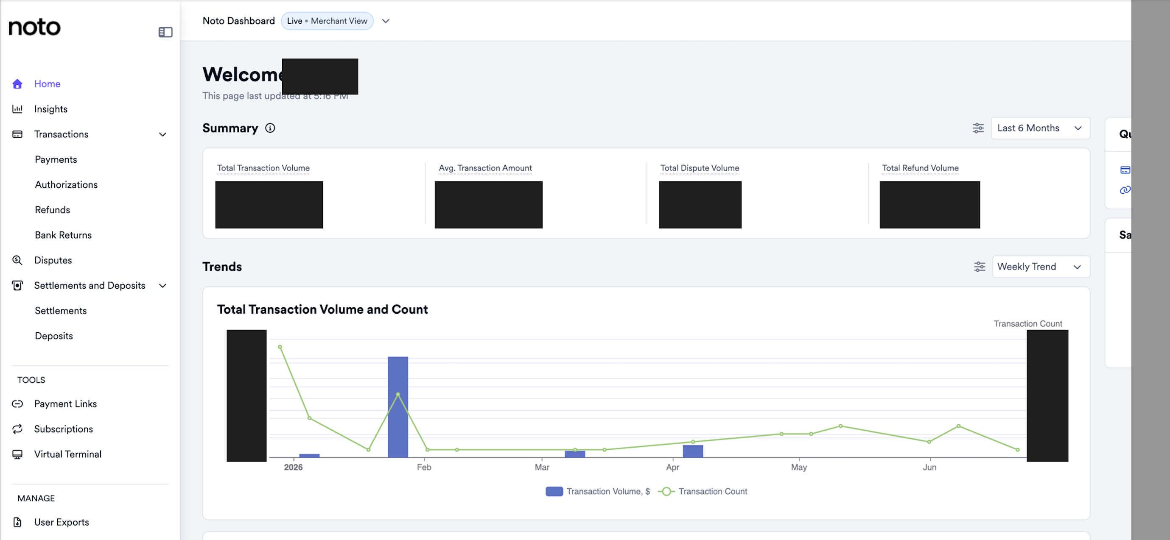
Task: Go to Home page
Action: 47,84
